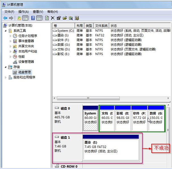Expand the 服务和应用程序 tree node
This screenshot has width=172, height=169.
click(x=6, y=77)
